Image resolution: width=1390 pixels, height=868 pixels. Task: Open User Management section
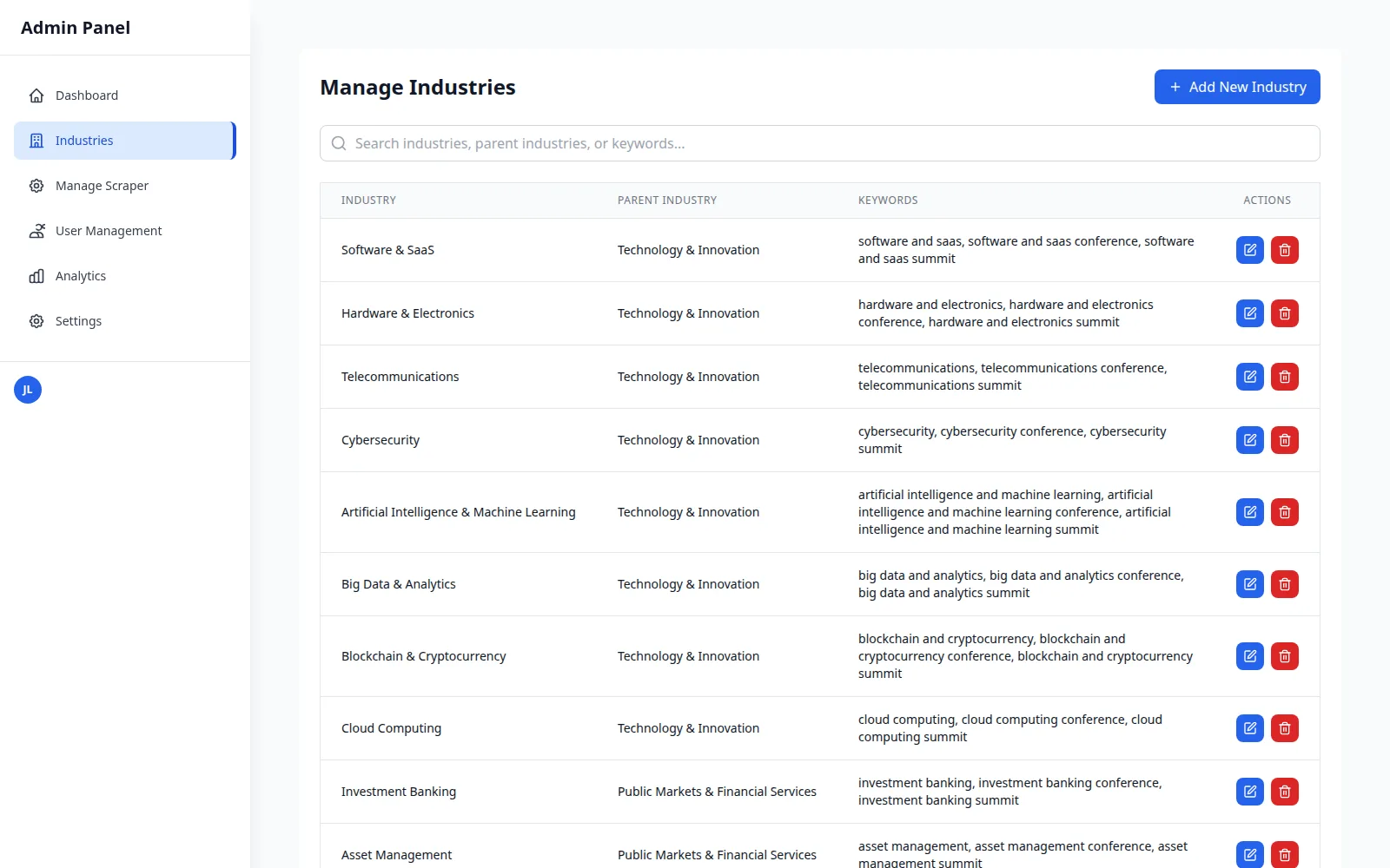pos(125,231)
